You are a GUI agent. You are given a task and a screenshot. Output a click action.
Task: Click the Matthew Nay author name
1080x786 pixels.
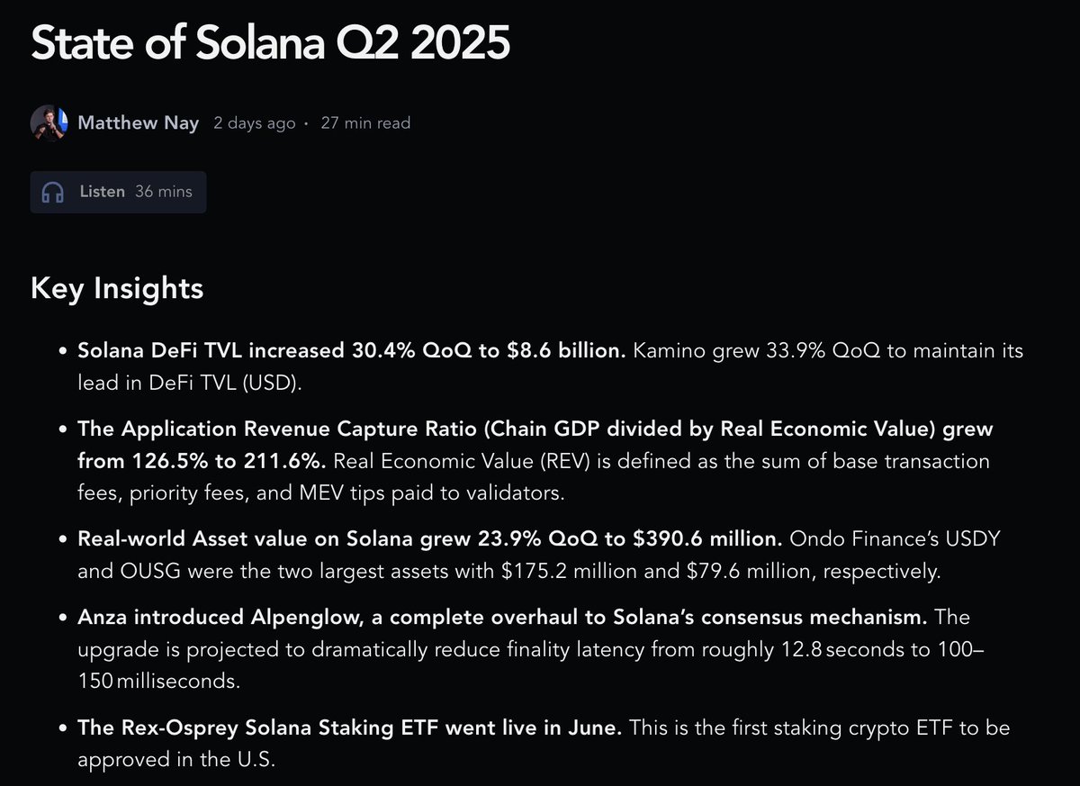(139, 122)
